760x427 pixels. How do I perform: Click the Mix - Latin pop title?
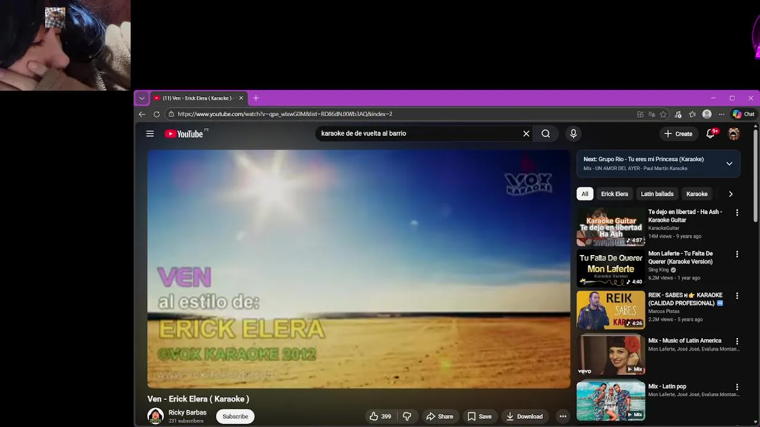tap(667, 387)
